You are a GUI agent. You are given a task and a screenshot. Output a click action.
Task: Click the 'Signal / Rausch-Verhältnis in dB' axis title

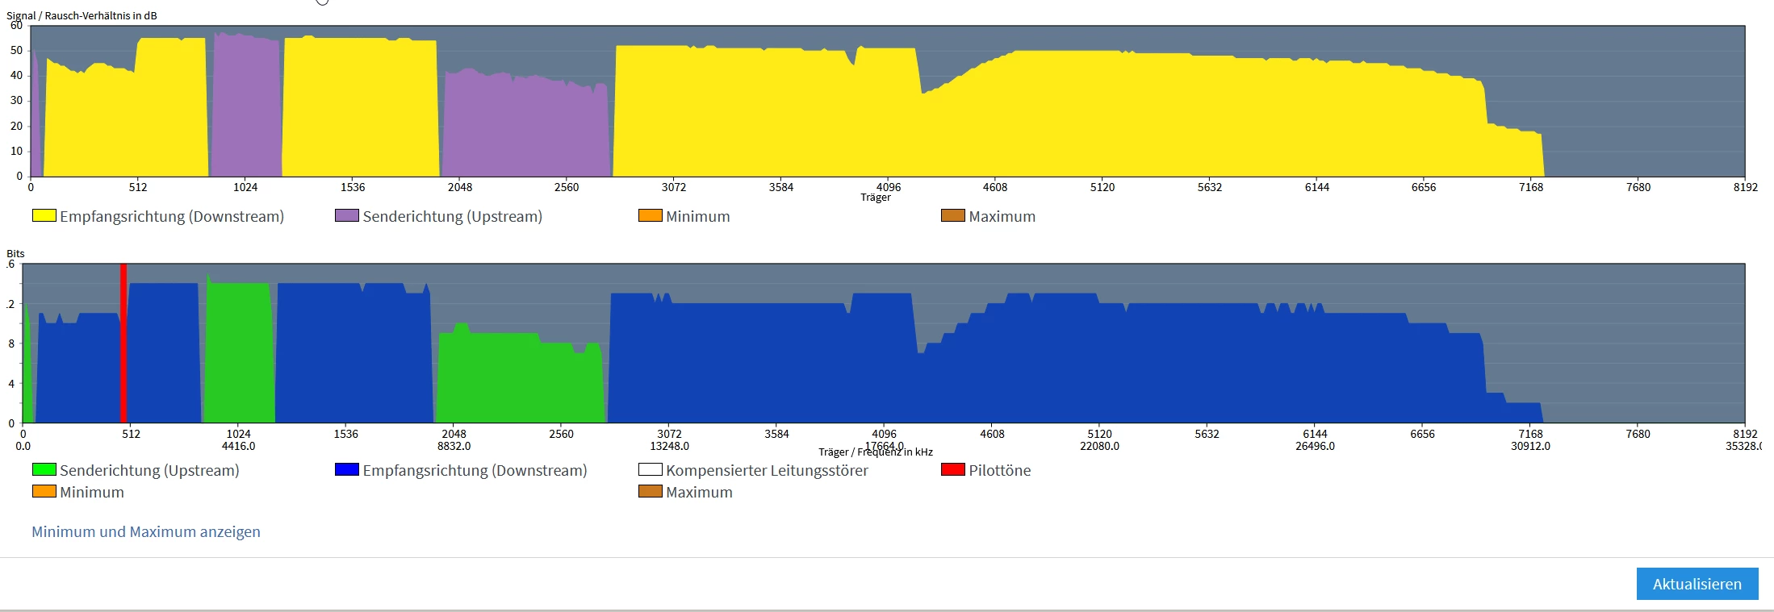(x=82, y=15)
